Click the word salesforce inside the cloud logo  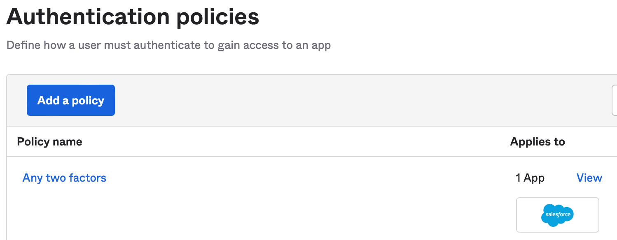[x=557, y=214]
